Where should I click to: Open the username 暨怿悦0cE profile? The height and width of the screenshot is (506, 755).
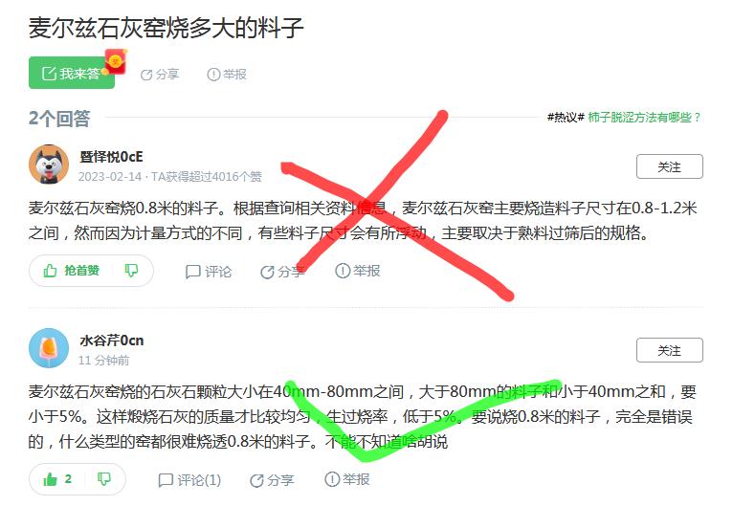coord(111,157)
